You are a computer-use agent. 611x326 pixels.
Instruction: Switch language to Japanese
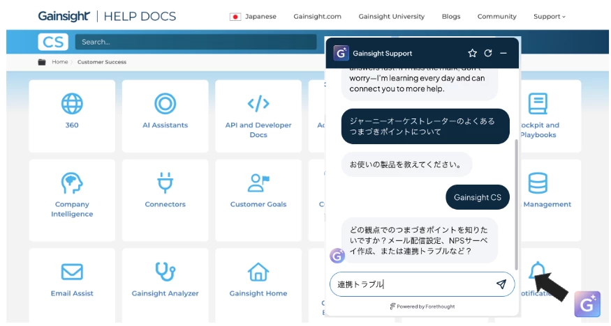tap(260, 16)
